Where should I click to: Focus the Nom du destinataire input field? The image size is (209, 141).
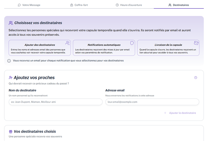coord(55,102)
